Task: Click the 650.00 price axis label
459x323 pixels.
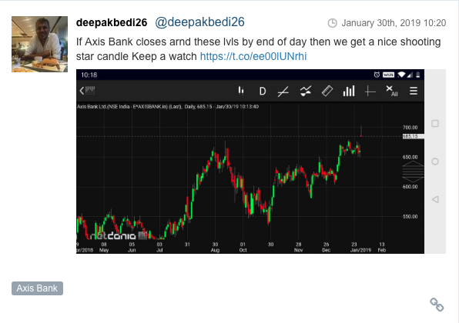Action: 410,157
